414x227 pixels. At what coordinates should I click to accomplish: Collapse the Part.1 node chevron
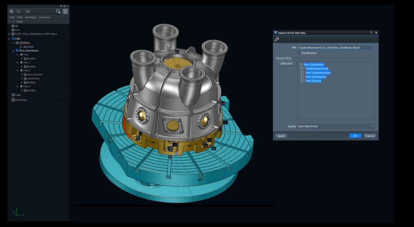[x=17, y=63]
